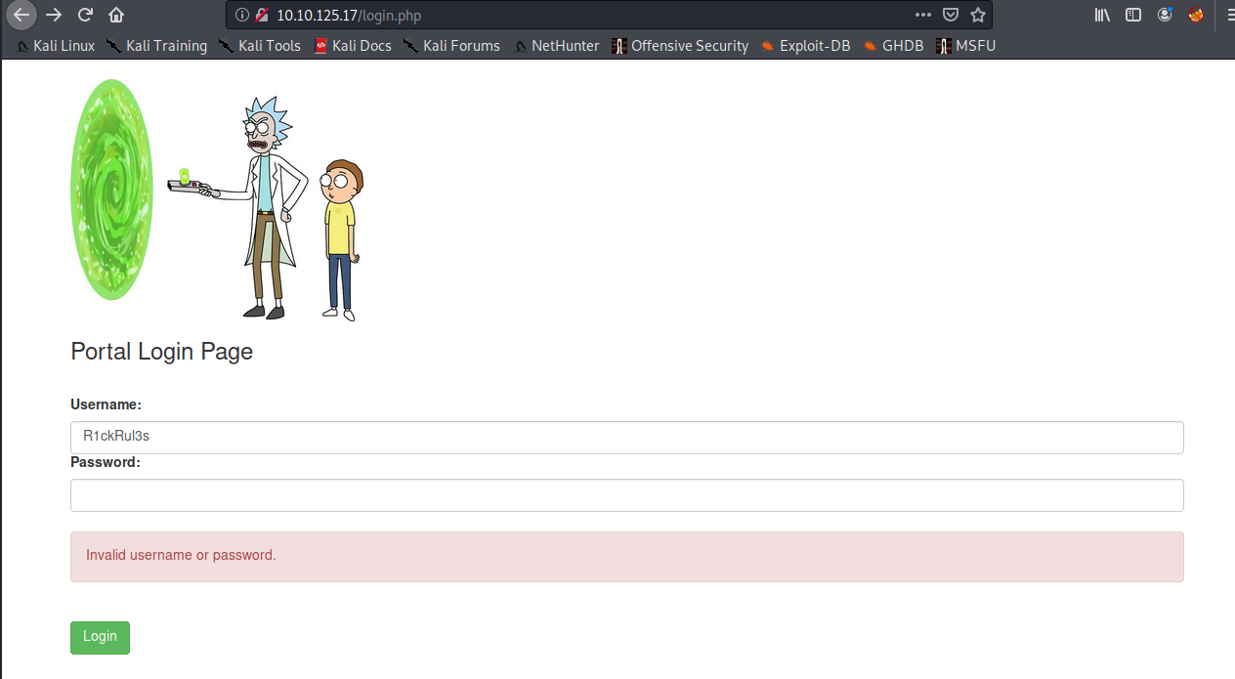1235x679 pixels.
Task: Focus the Username input field
Action: (626, 437)
